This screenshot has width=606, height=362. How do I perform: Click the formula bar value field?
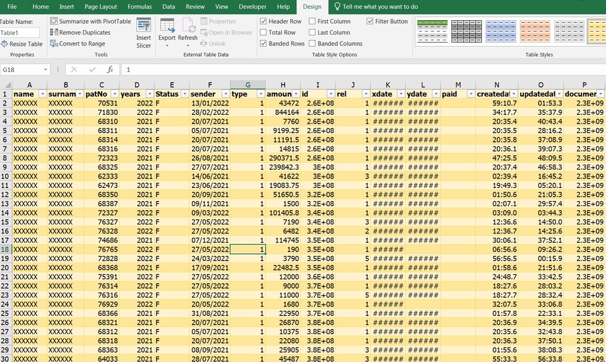362,69
